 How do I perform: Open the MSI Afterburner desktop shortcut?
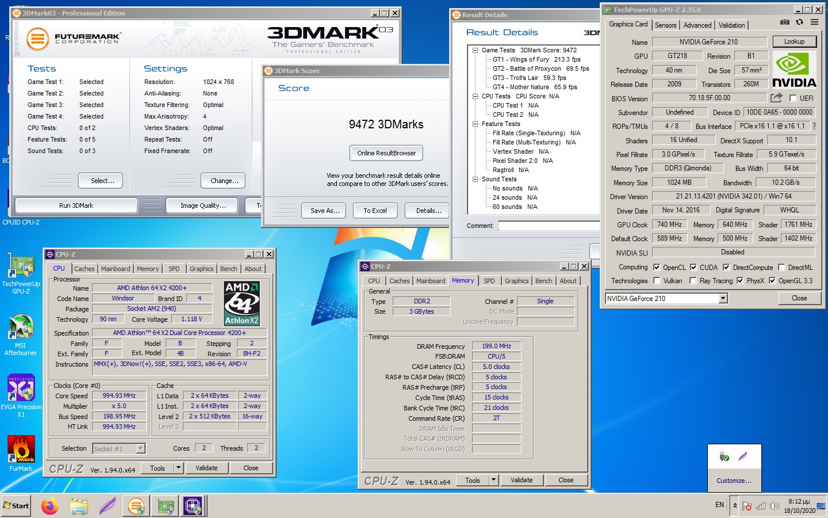click(x=21, y=336)
